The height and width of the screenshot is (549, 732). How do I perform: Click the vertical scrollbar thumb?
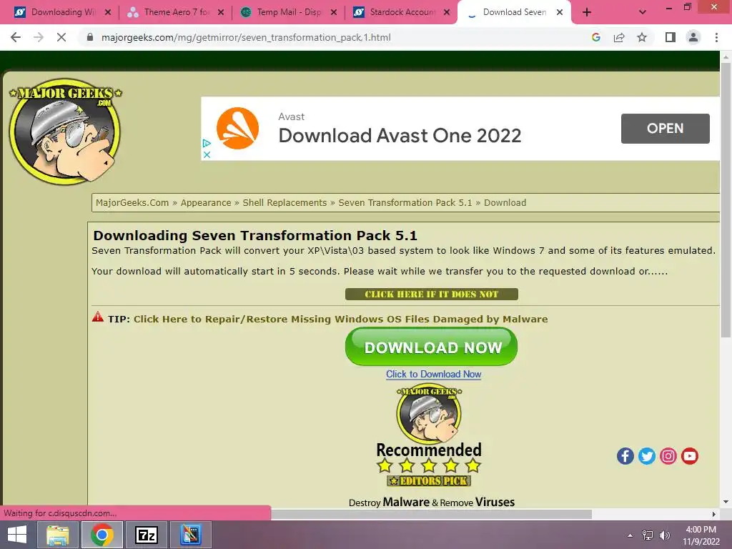(x=726, y=199)
